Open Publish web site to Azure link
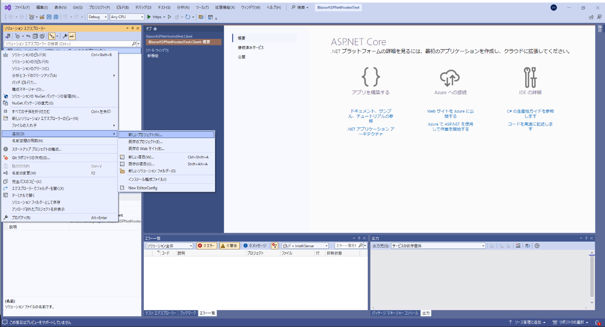 click(450, 113)
